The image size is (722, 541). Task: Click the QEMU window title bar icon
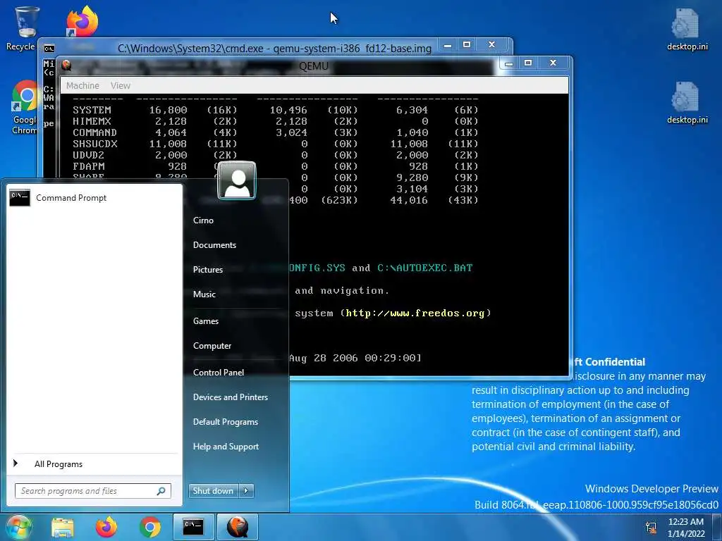[67, 66]
